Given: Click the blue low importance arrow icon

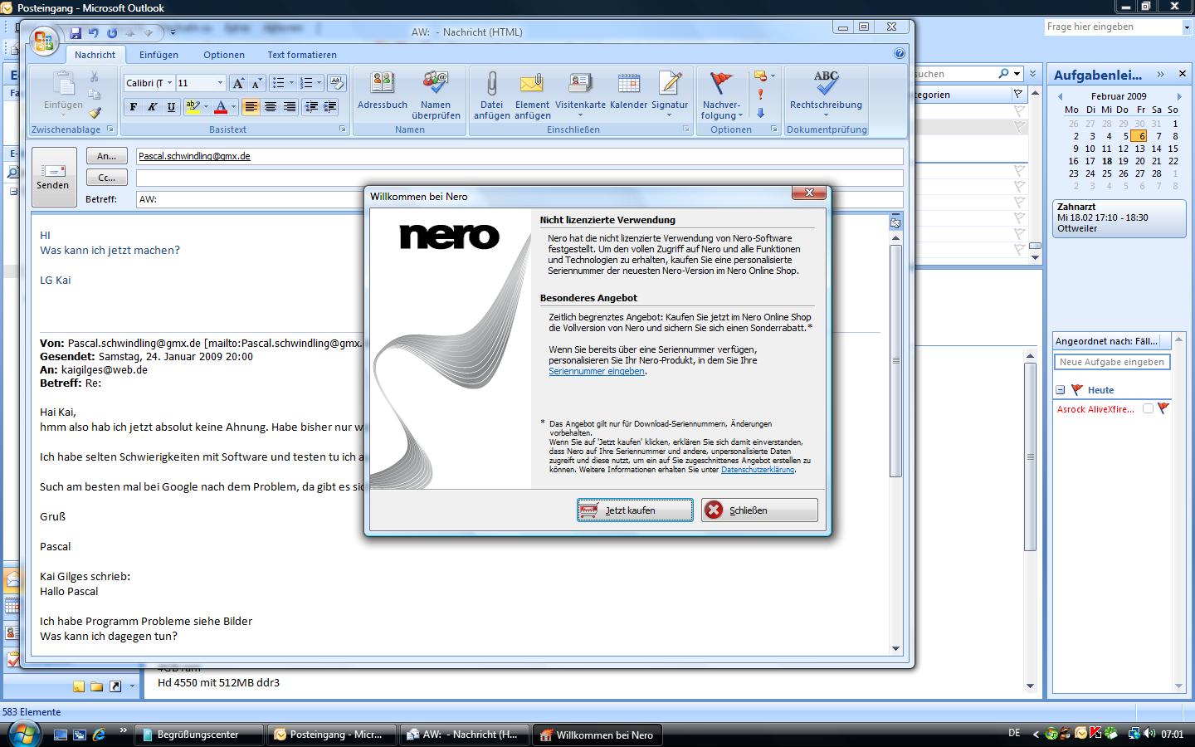Looking at the screenshot, I should [x=760, y=113].
